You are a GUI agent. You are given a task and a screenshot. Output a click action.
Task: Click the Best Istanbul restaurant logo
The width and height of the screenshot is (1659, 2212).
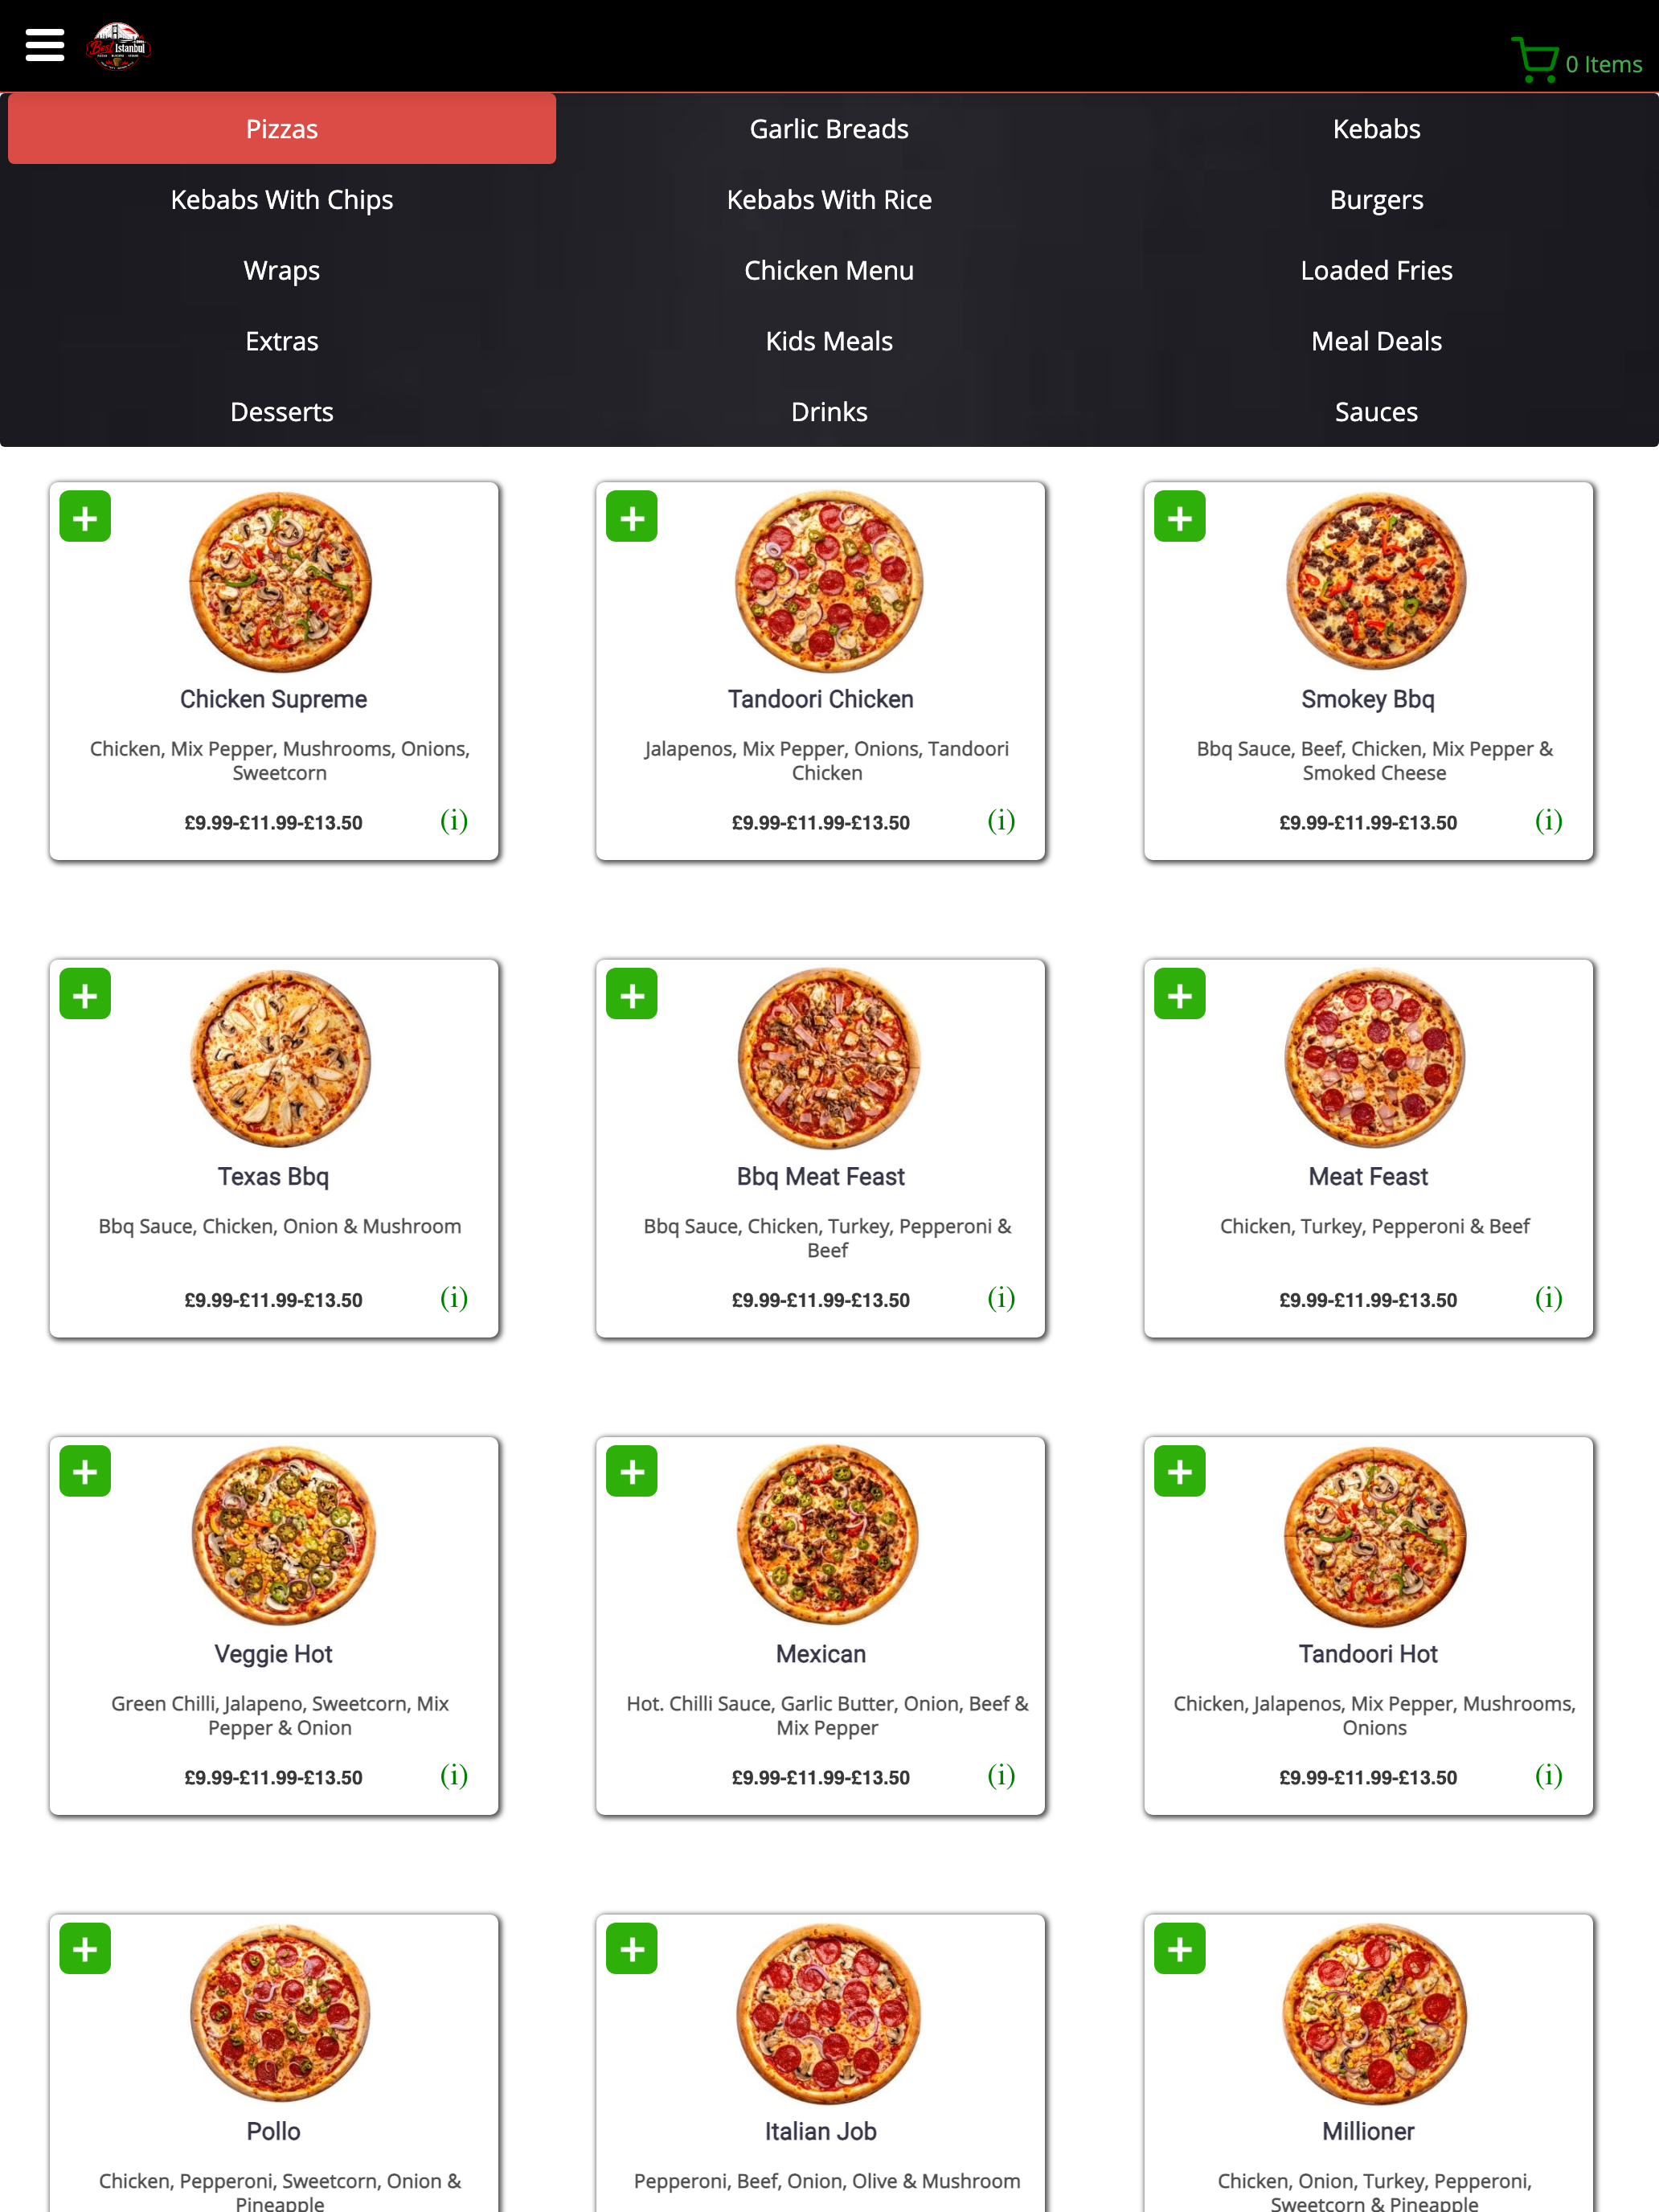point(118,46)
